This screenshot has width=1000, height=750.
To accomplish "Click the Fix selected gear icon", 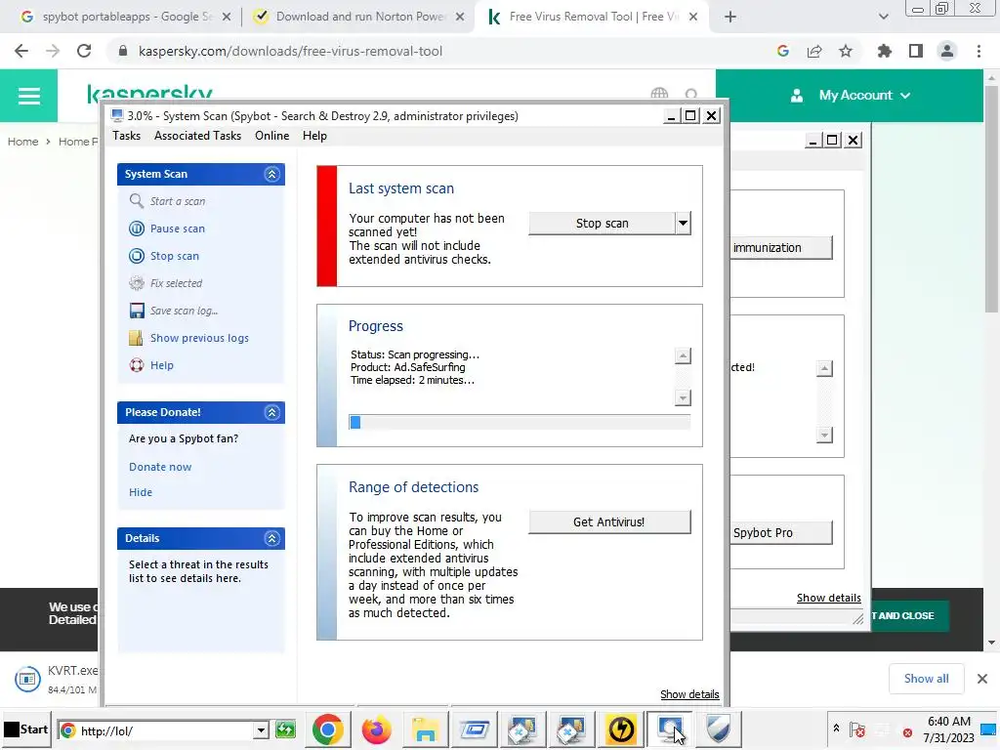I will click(137, 283).
